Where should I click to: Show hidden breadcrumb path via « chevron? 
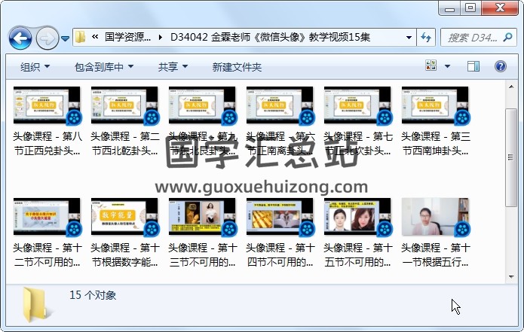95,37
